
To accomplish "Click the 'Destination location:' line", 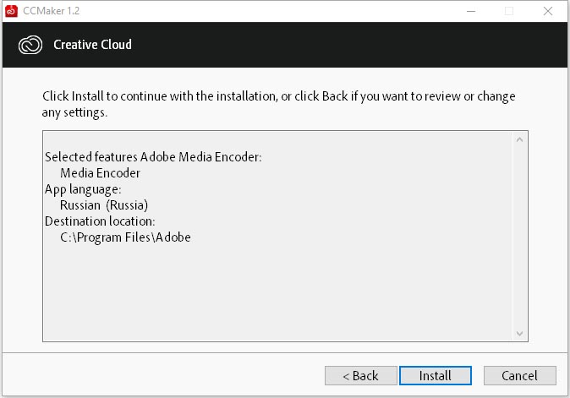I will pyautogui.click(x=100, y=221).
